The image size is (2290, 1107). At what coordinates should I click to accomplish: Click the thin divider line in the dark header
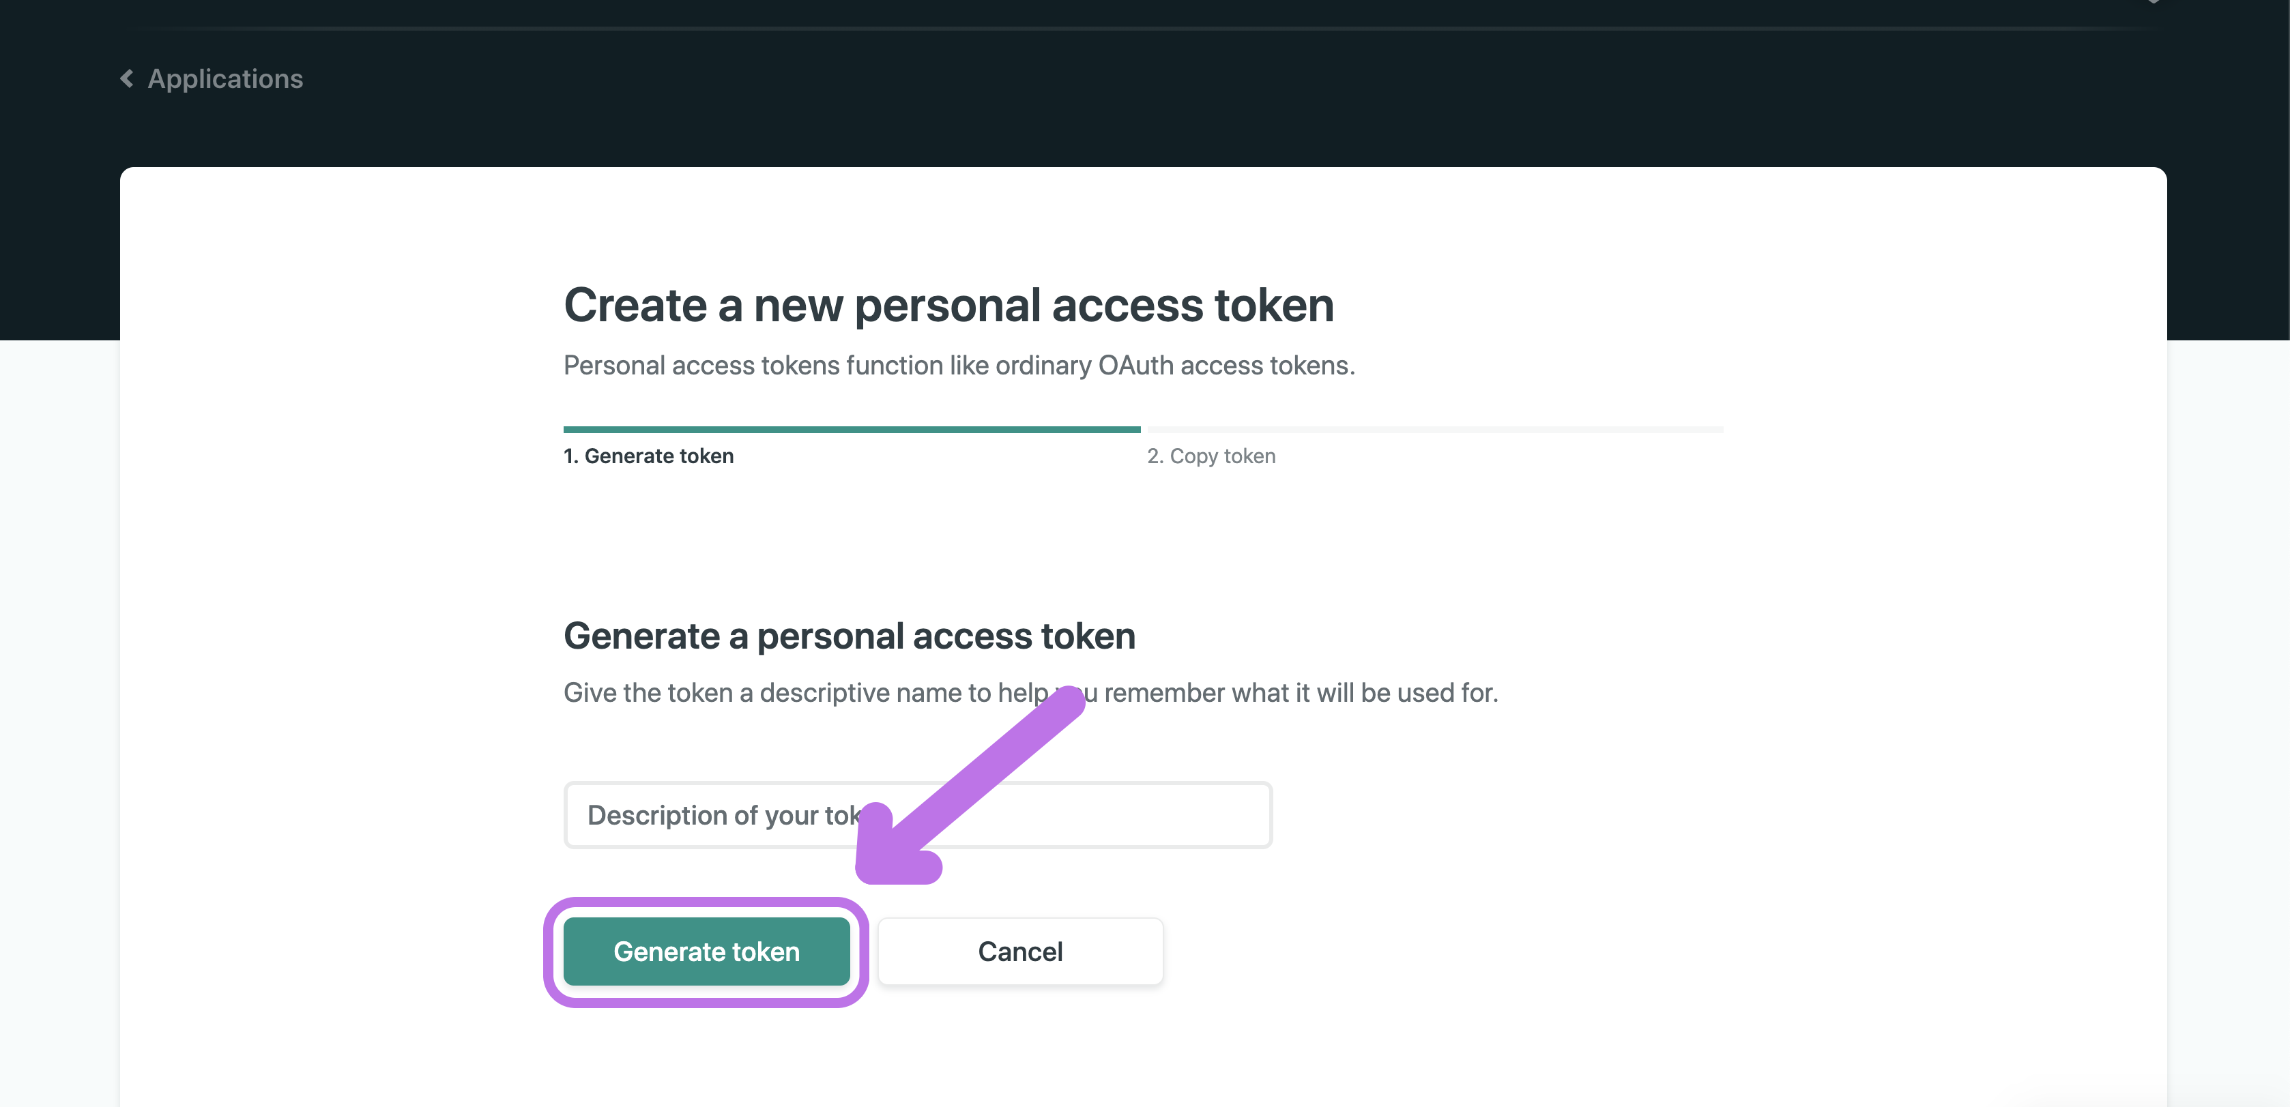coord(1138,29)
